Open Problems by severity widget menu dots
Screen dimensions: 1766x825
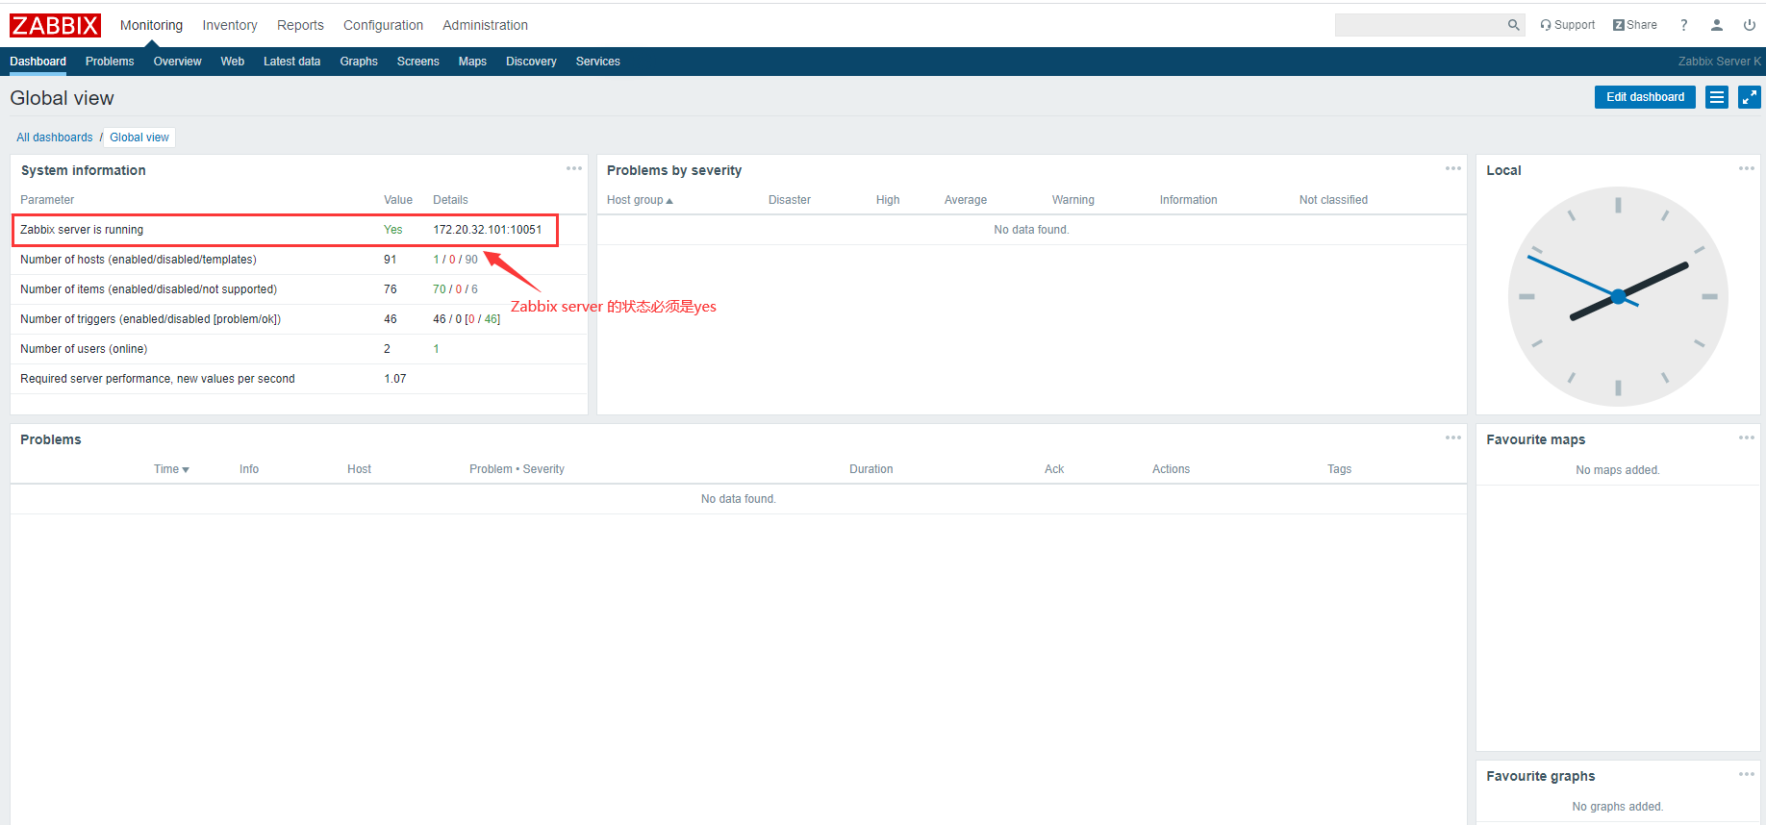coord(1453,168)
